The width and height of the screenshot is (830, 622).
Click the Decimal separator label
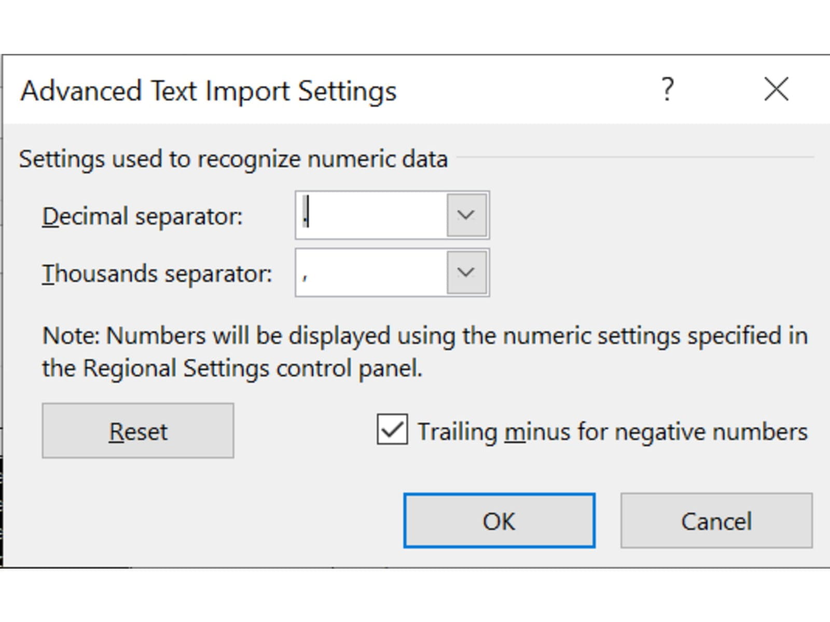(x=142, y=216)
